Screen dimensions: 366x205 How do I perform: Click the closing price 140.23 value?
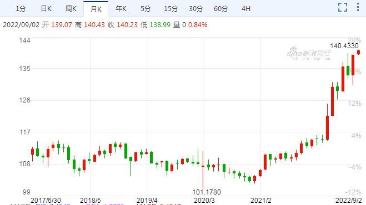click(127, 25)
